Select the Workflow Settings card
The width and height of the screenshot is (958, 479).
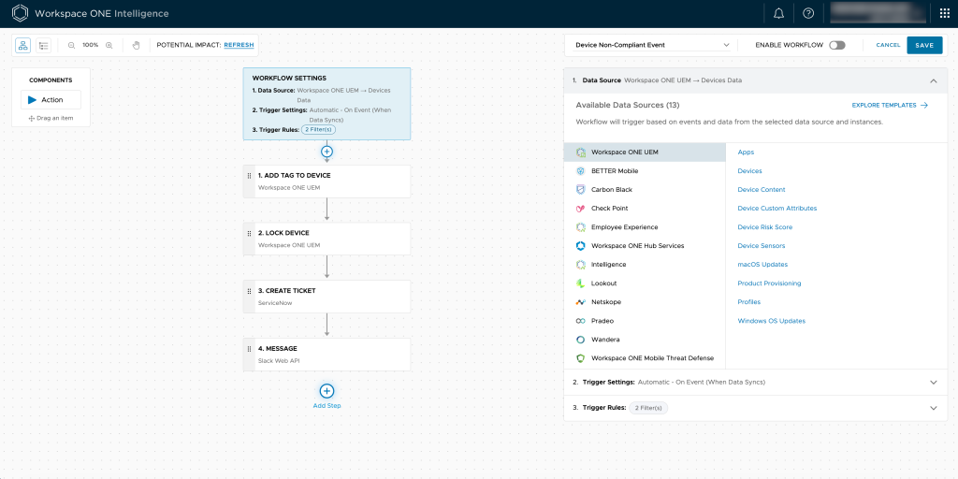[x=327, y=104]
